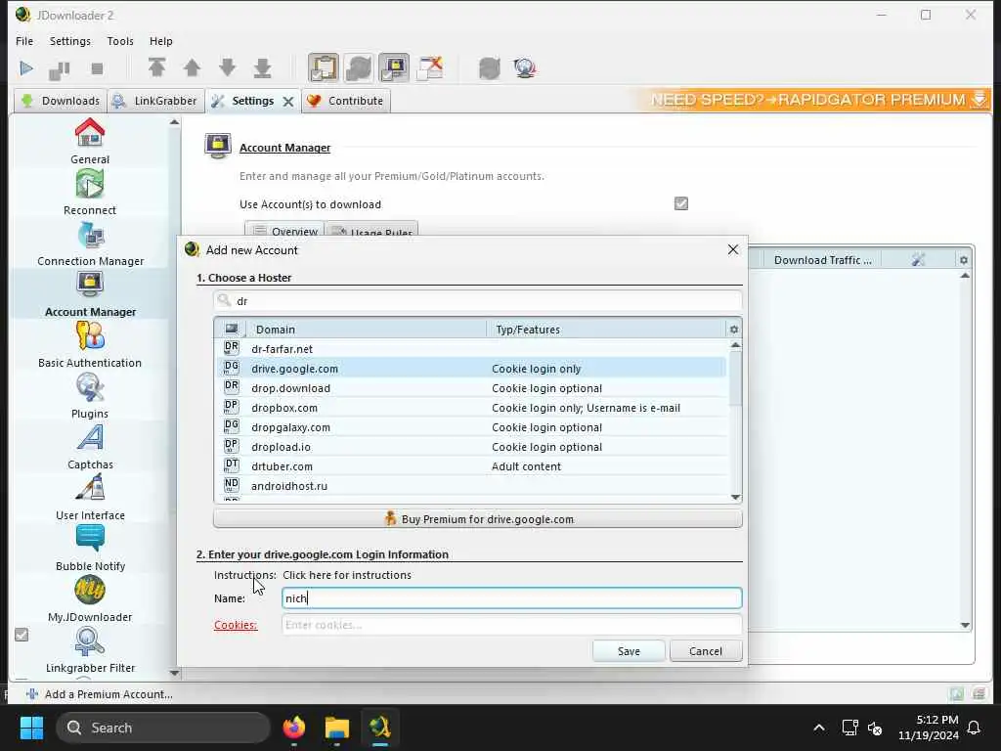The width and height of the screenshot is (1001, 751).
Task: Open Reconnect settings in the sidebar
Action: [x=90, y=193]
